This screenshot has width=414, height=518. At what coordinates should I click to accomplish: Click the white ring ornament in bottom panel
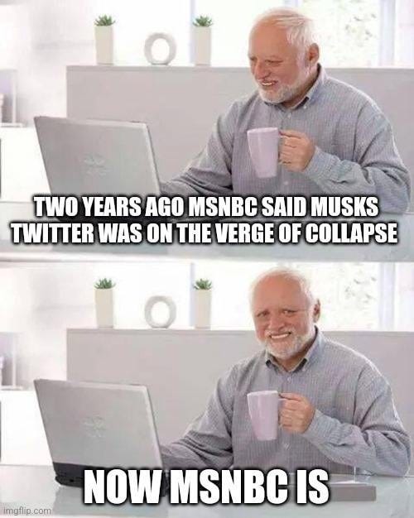(161, 312)
